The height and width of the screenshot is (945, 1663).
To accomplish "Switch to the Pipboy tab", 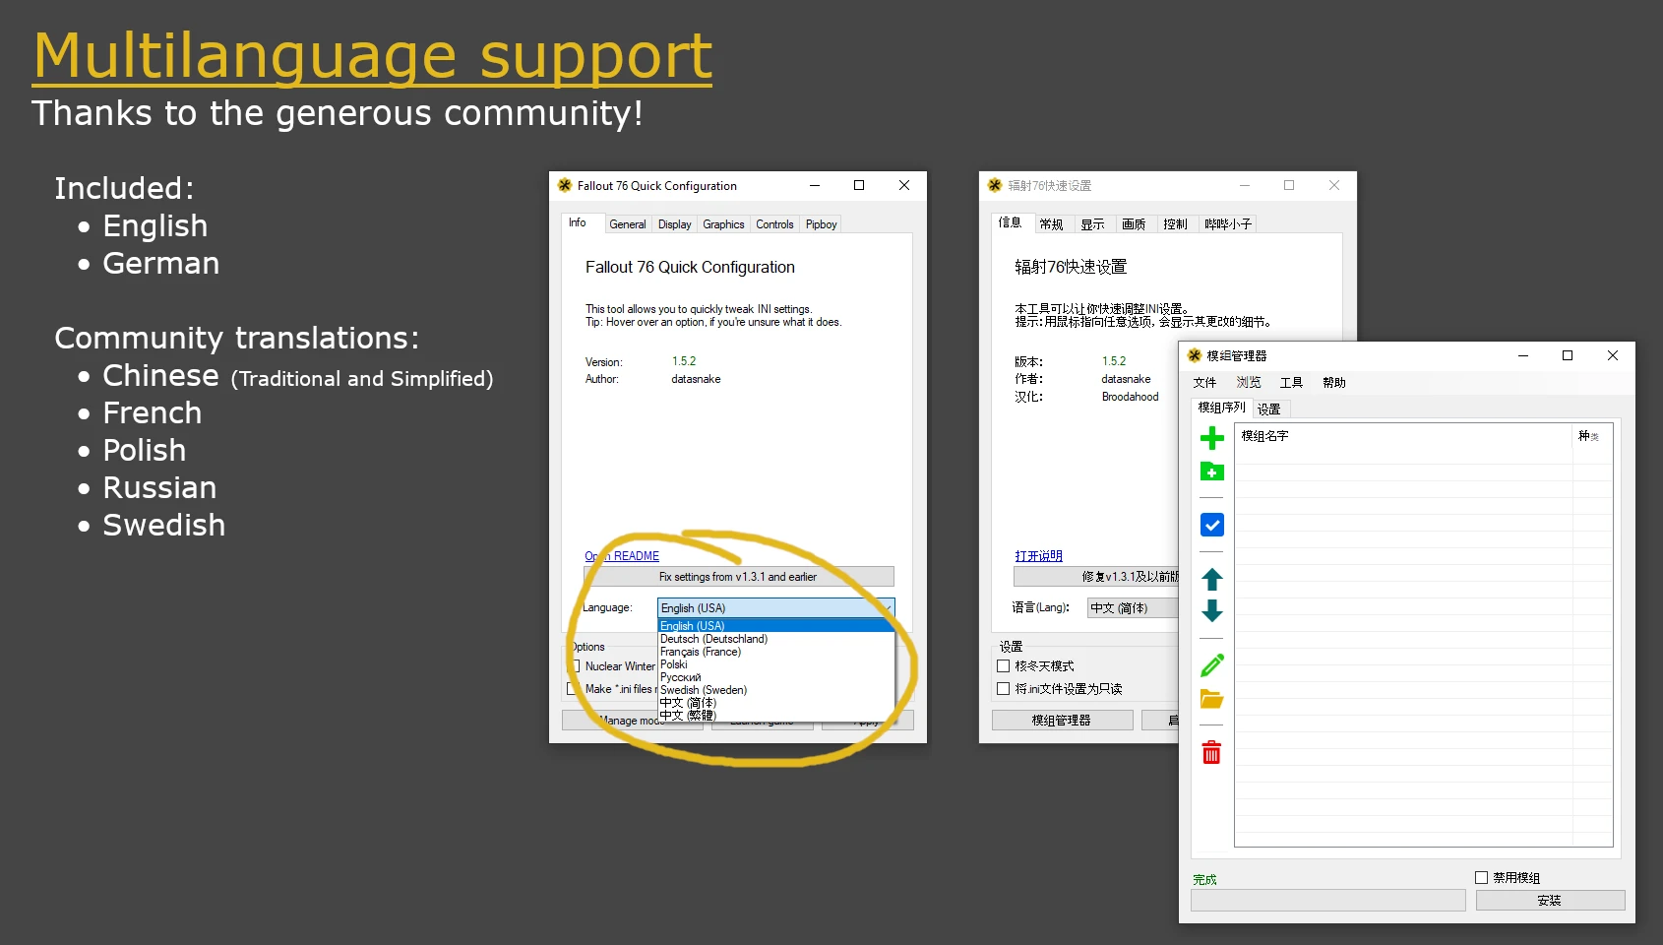I will pos(821,224).
